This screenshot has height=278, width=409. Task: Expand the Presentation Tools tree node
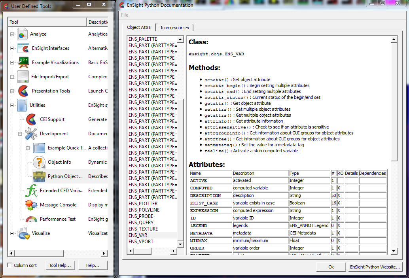[12, 91]
